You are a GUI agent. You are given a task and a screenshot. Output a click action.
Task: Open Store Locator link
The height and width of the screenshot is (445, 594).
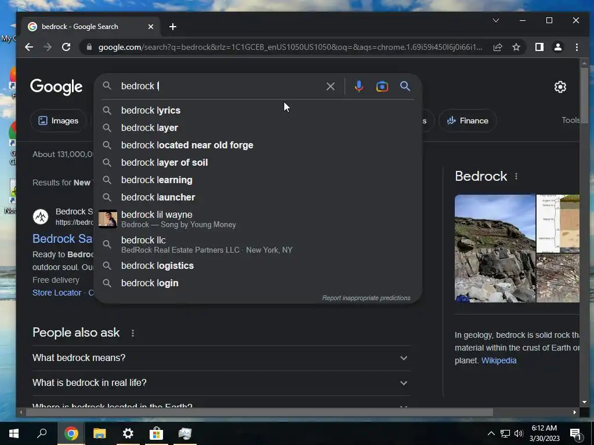[x=57, y=293]
